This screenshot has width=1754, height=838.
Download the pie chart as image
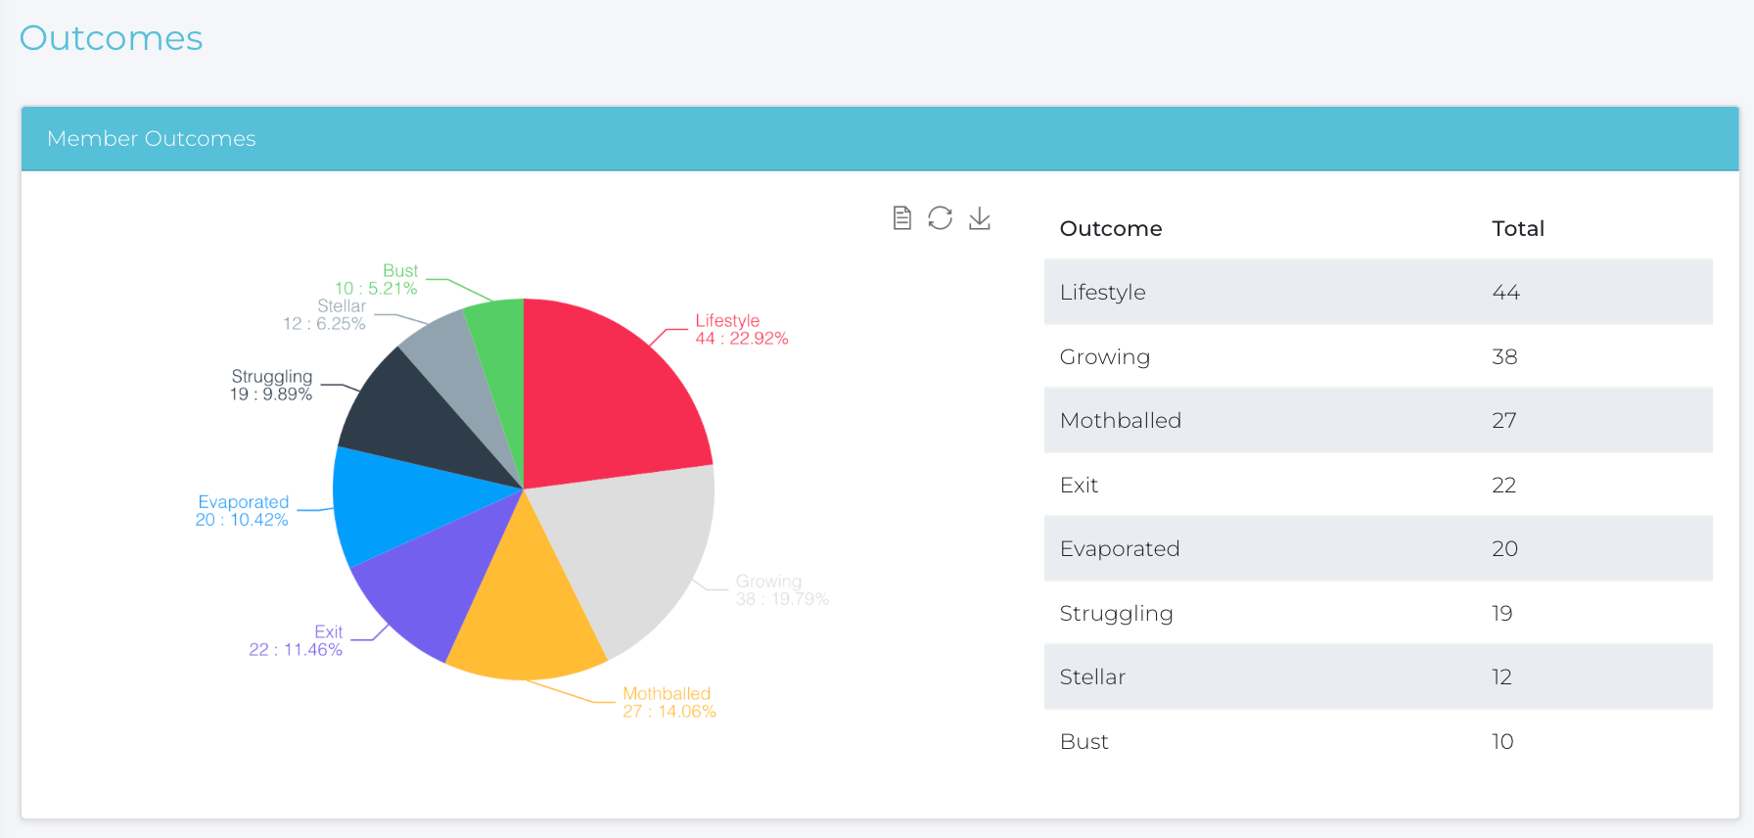pos(979,217)
